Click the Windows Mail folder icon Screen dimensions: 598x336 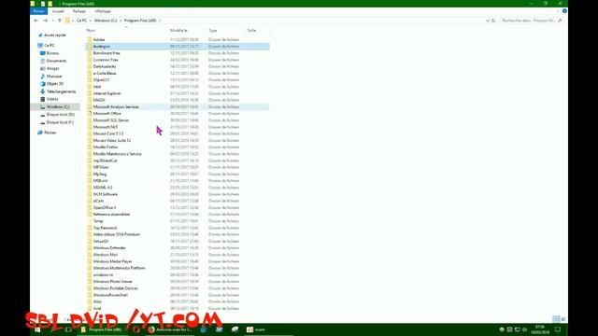coord(90,255)
